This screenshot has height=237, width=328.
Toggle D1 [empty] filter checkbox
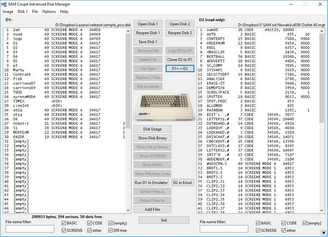coord(118,223)
